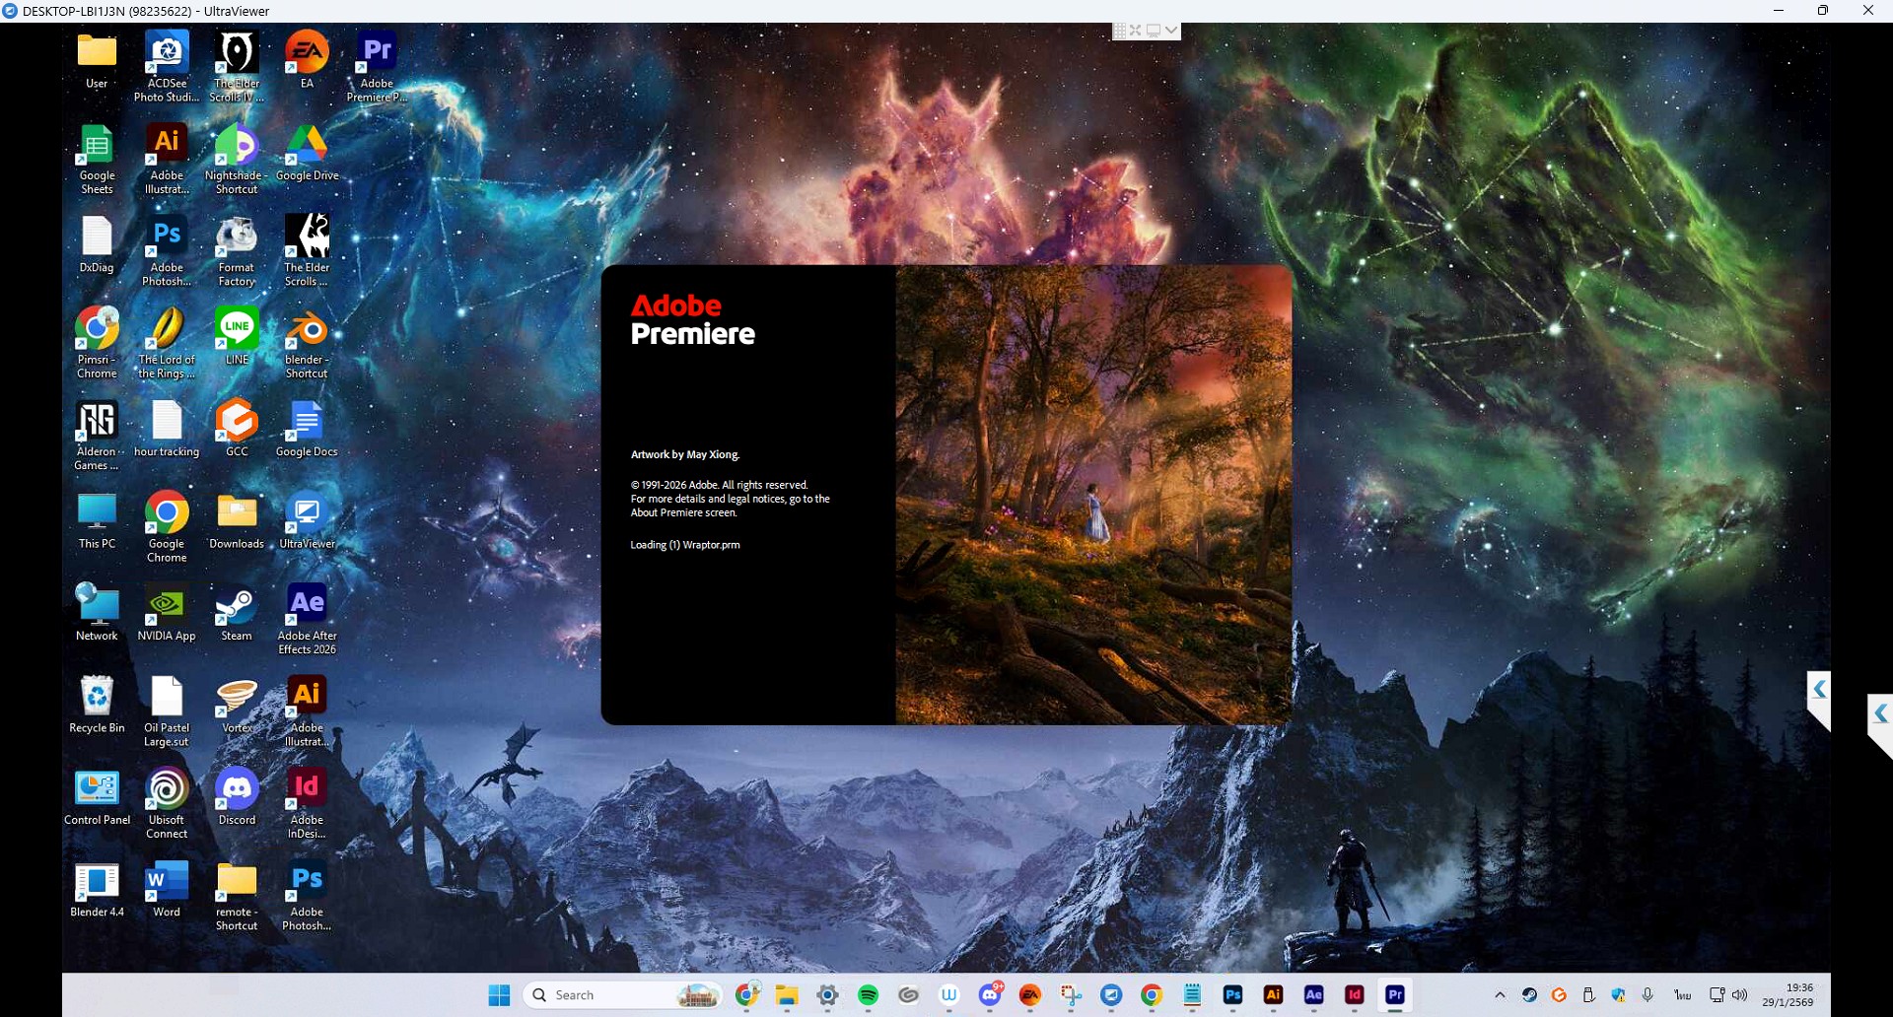Select the DxDiag file on the desktop
The image size is (1893, 1017).
click(97, 244)
